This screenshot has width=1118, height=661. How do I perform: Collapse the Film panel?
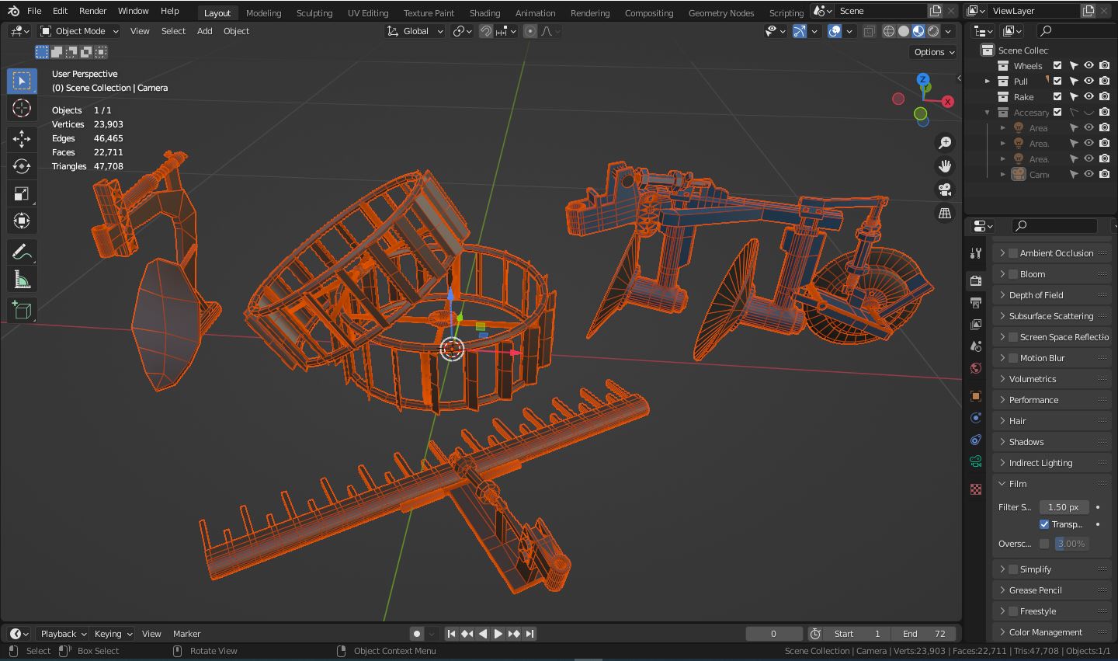coord(1051,484)
